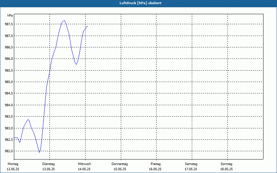Click the 984,0 y-axis value

(9, 105)
